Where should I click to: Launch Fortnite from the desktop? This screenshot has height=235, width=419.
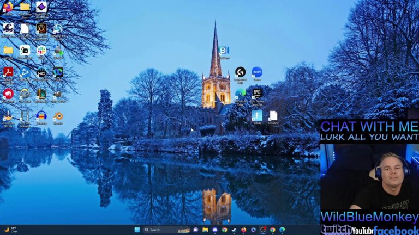257,117
